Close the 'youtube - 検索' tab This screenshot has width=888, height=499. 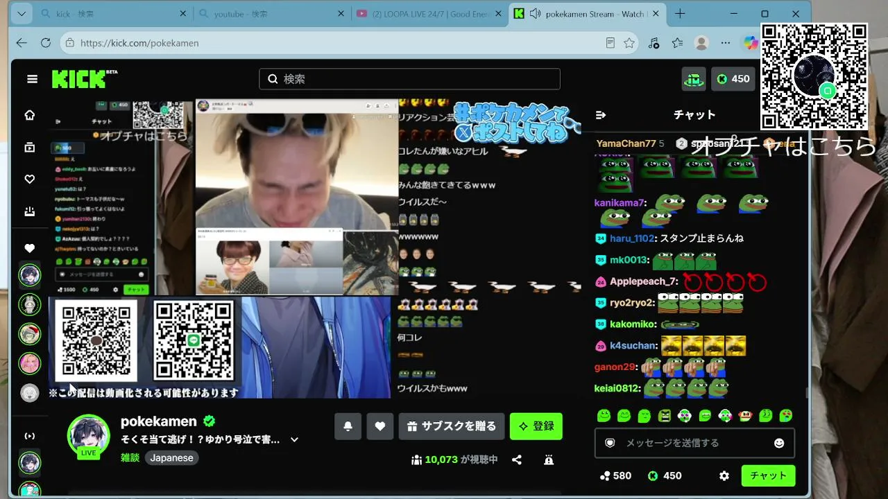pyautogui.click(x=341, y=14)
